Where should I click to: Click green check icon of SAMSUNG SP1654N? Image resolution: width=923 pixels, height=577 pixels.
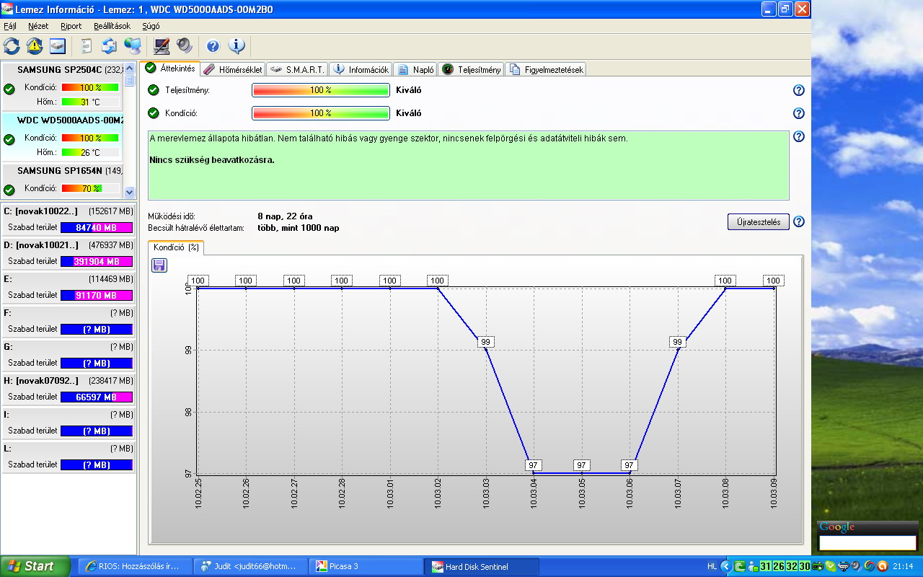9,190
